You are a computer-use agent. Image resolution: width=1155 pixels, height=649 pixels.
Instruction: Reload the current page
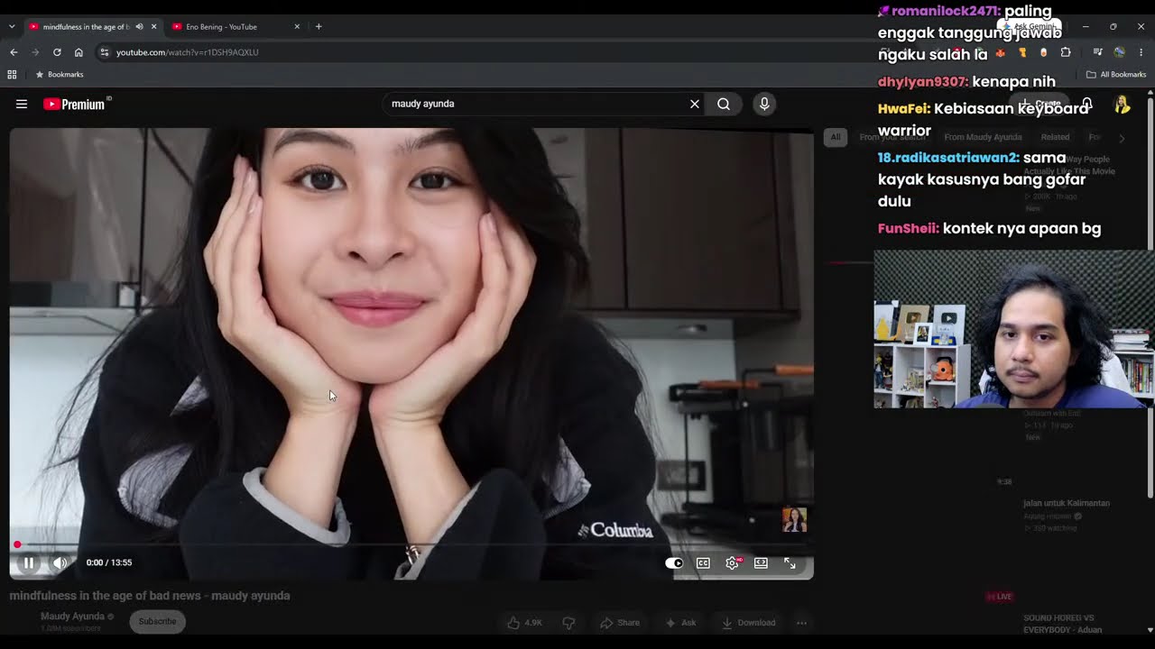57,52
